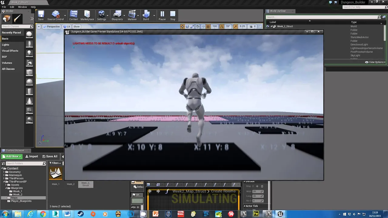Click the blueprint graph forward arrow
Screen dimensions: 388x218
[158, 191]
